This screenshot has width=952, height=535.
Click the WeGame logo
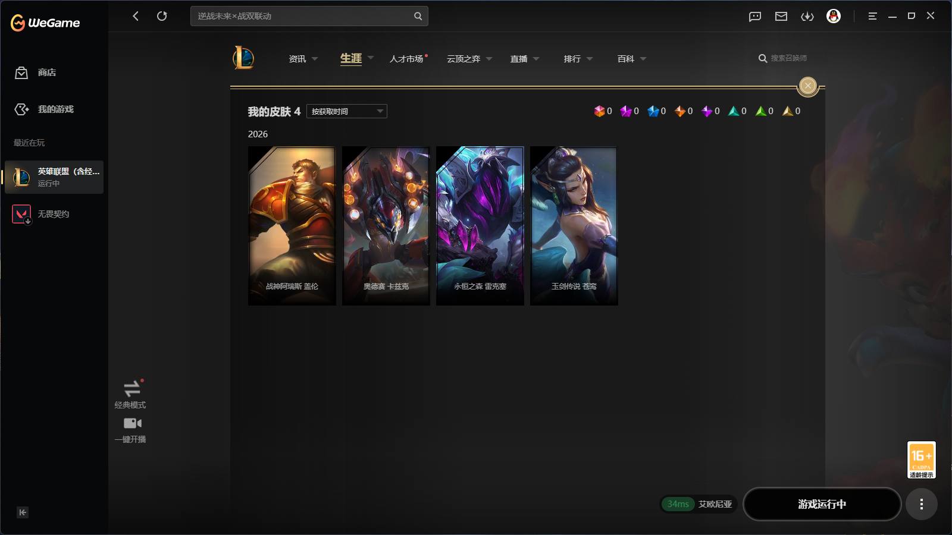(x=45, y=23)
